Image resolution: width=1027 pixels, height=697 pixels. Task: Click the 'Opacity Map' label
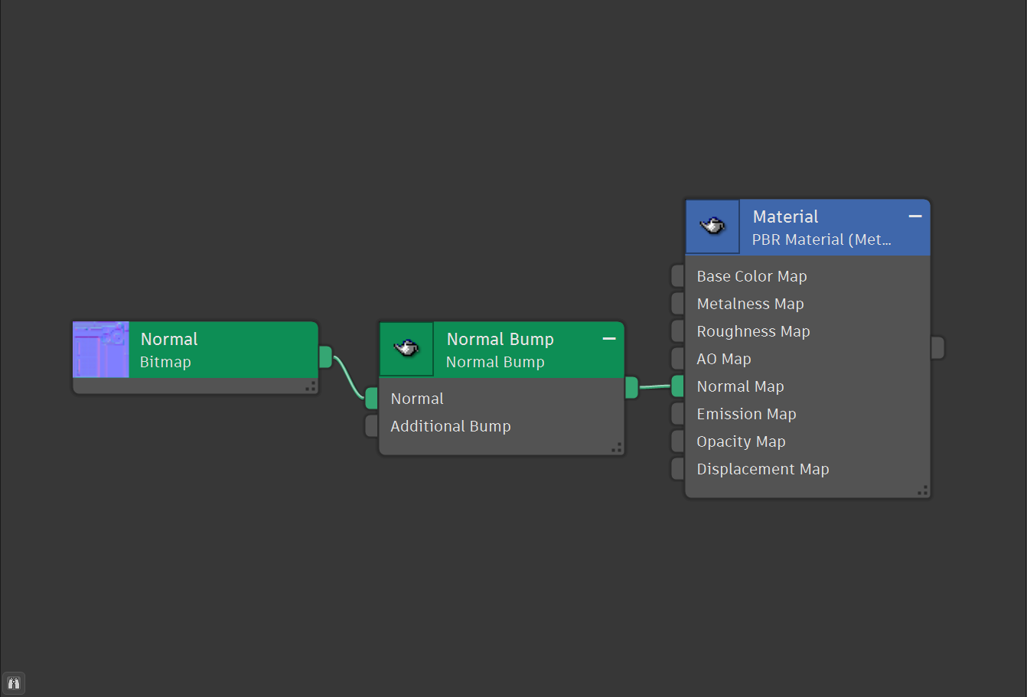[x=741, y=441]
